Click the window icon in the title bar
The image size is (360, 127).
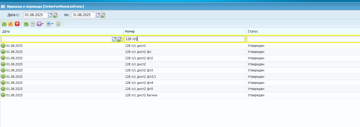click(3, 6)
